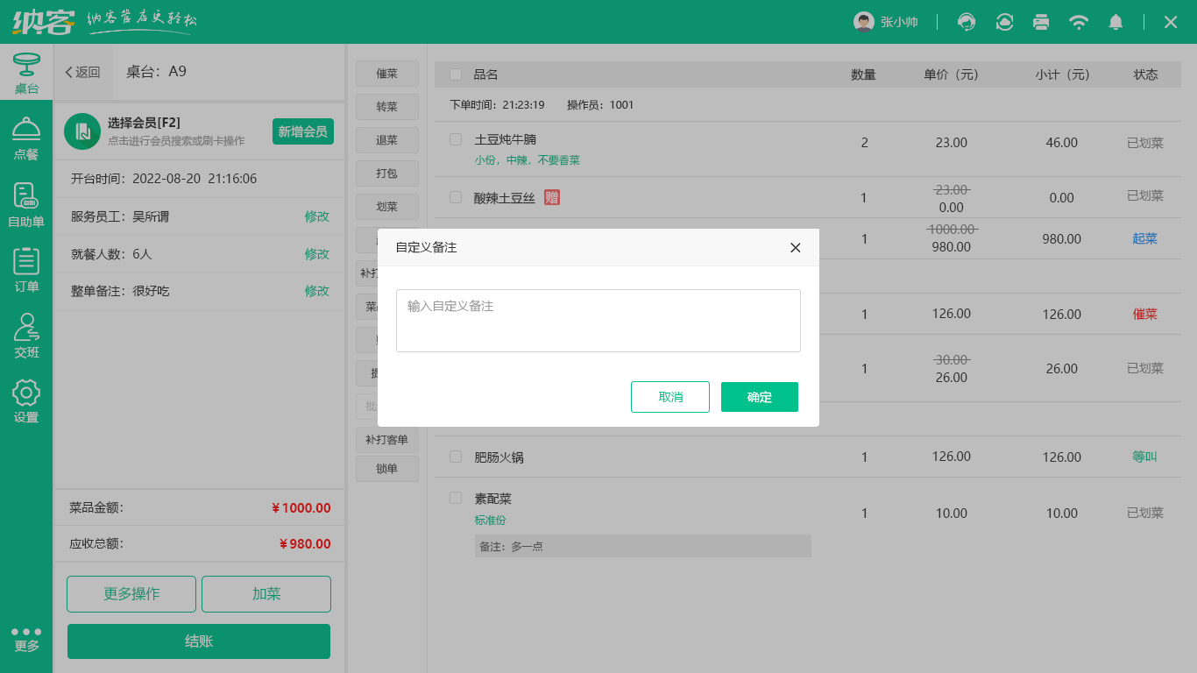
Task: Go to 交班 shift handover
Action: pyautogui.click(x=26, y=336)
